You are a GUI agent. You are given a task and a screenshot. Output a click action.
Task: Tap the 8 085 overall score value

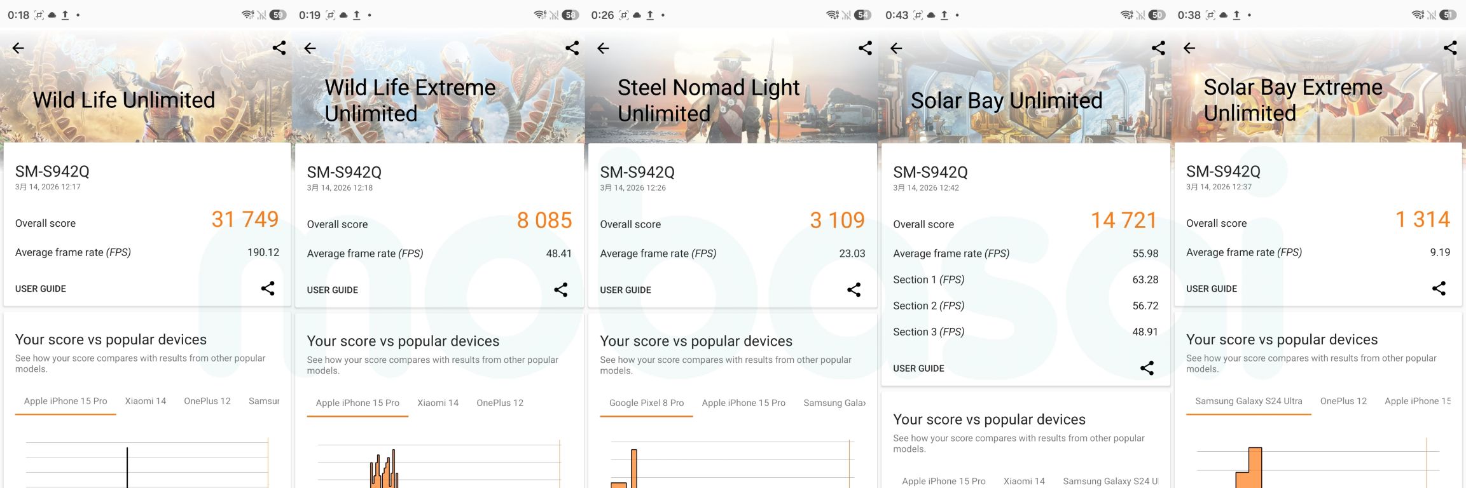544,220
